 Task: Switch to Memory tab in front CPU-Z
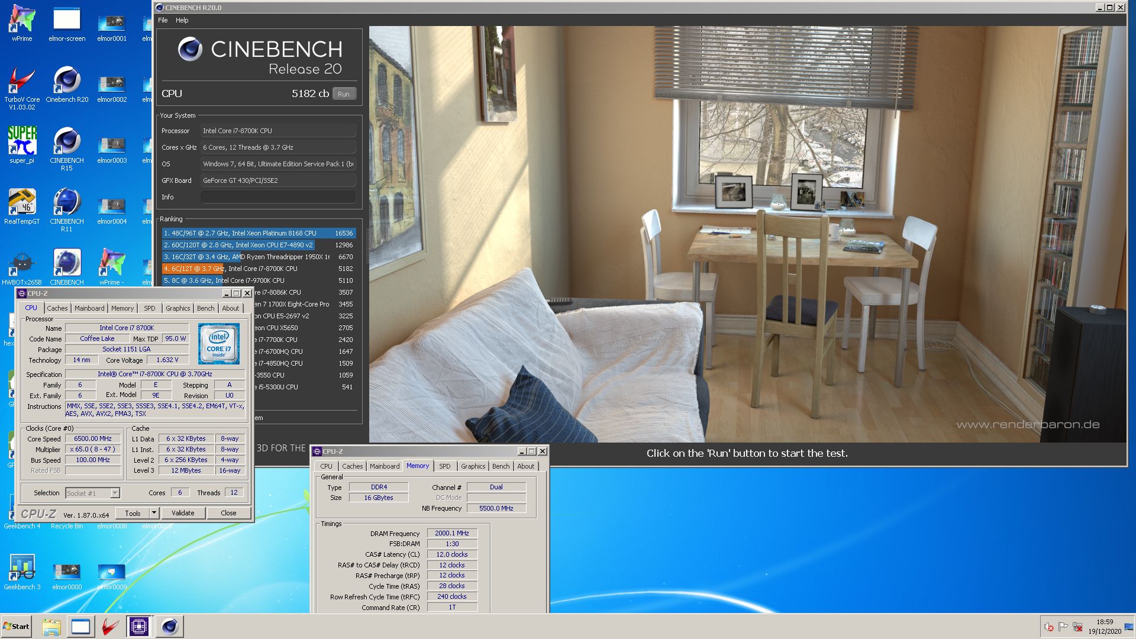point(122,308)
